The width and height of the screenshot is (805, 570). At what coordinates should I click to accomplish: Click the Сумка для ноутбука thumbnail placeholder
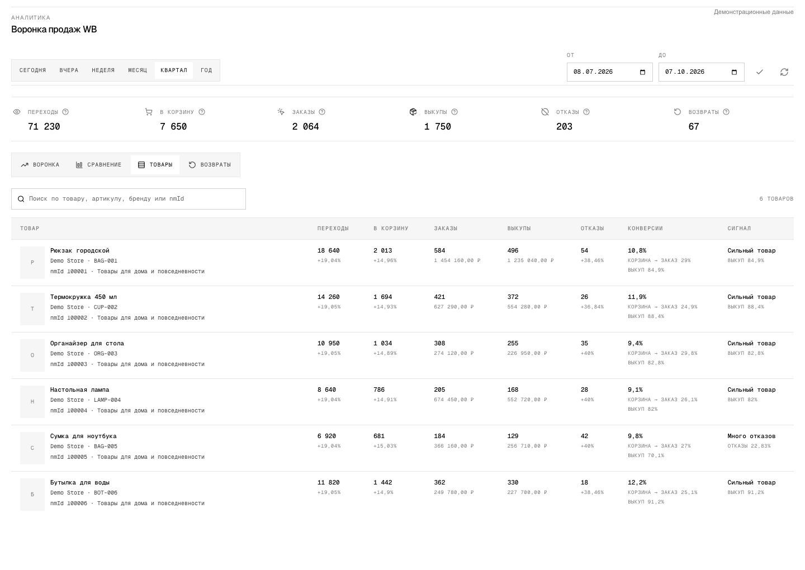click(x=32, y=448)
